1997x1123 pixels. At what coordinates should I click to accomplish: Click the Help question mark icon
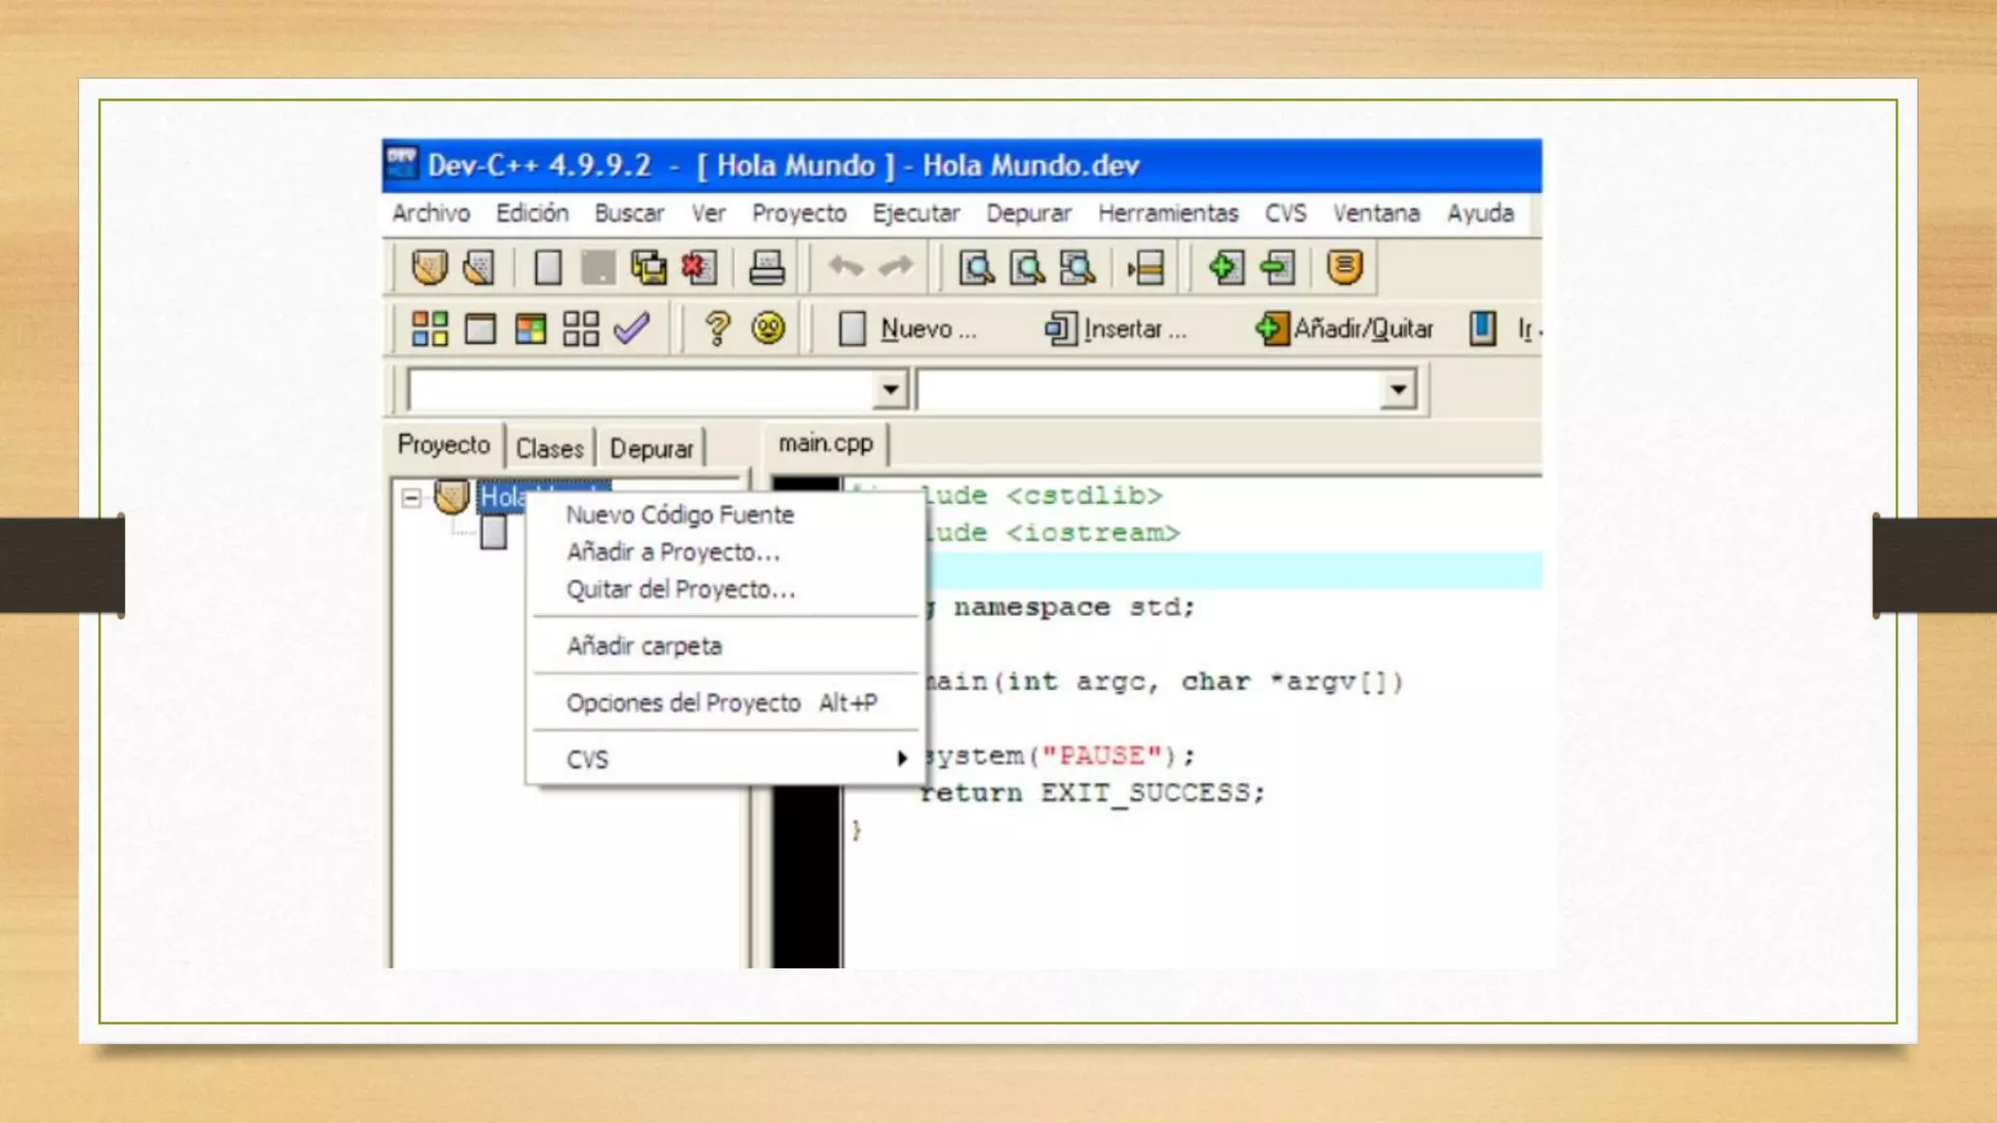(x=718, y=329)
